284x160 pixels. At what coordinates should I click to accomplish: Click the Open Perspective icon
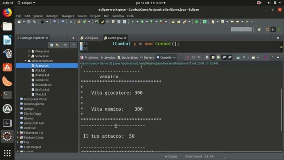coord(259,29)
